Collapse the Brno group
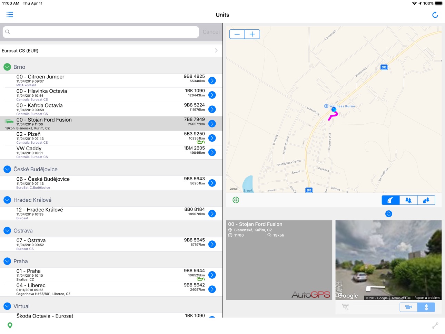 7,67
